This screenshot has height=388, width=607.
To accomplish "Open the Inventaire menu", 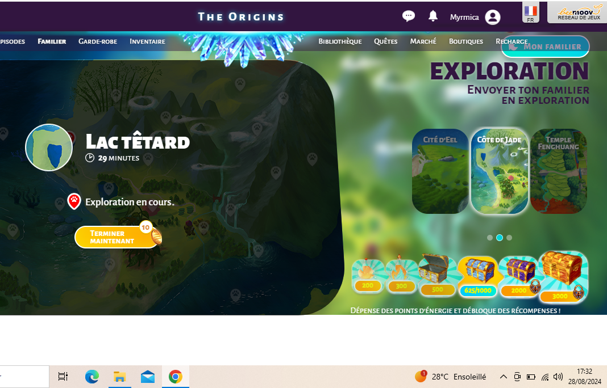I will click(148, 41).
